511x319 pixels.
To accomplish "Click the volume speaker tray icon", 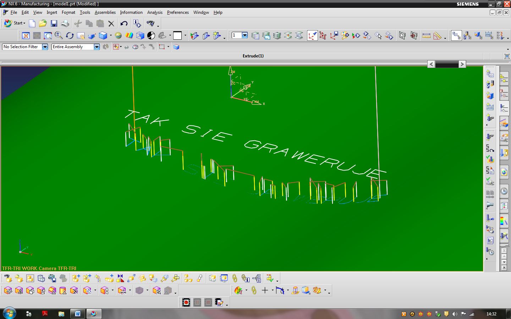I will [455, 314].
